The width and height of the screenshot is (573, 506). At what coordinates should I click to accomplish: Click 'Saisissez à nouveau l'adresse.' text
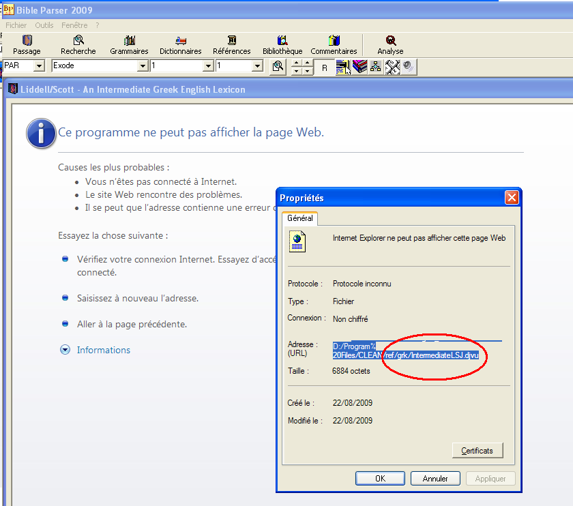138,299
